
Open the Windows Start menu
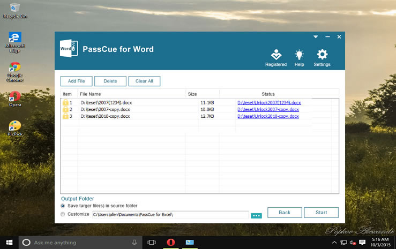(x=9, y=243)
